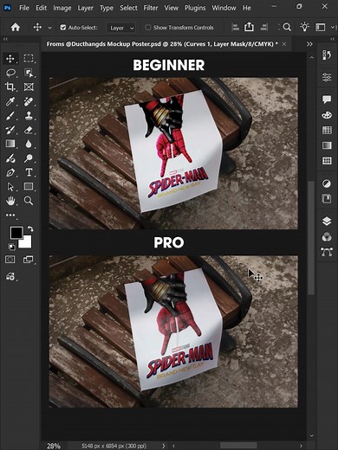Select the Blur tool
The height and width of the screenshot is (450, 338).
point(29,144)
